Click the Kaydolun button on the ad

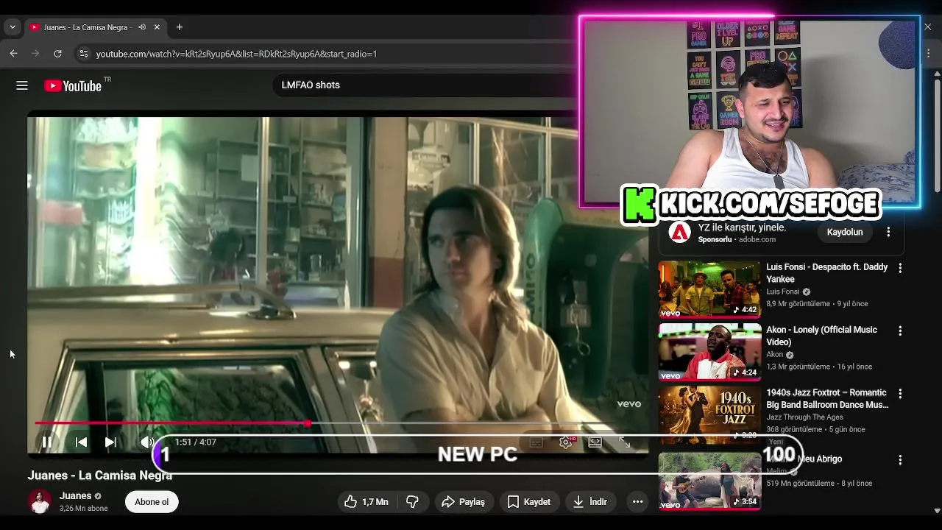click(844, 232)
